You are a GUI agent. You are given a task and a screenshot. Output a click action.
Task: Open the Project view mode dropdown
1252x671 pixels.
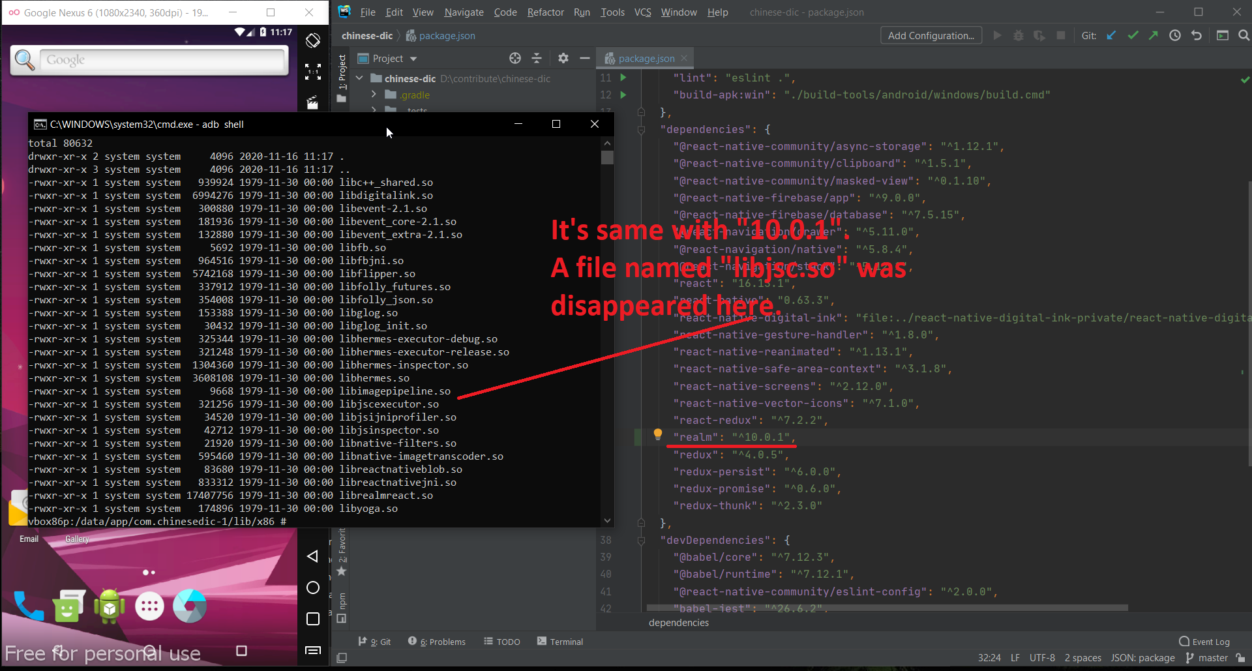387,59
